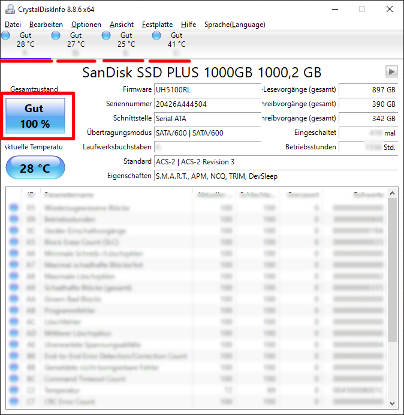The image size is (404, 415).
Task: Click the scroll down arrow of the SMART list
Action: click(393, 403)
